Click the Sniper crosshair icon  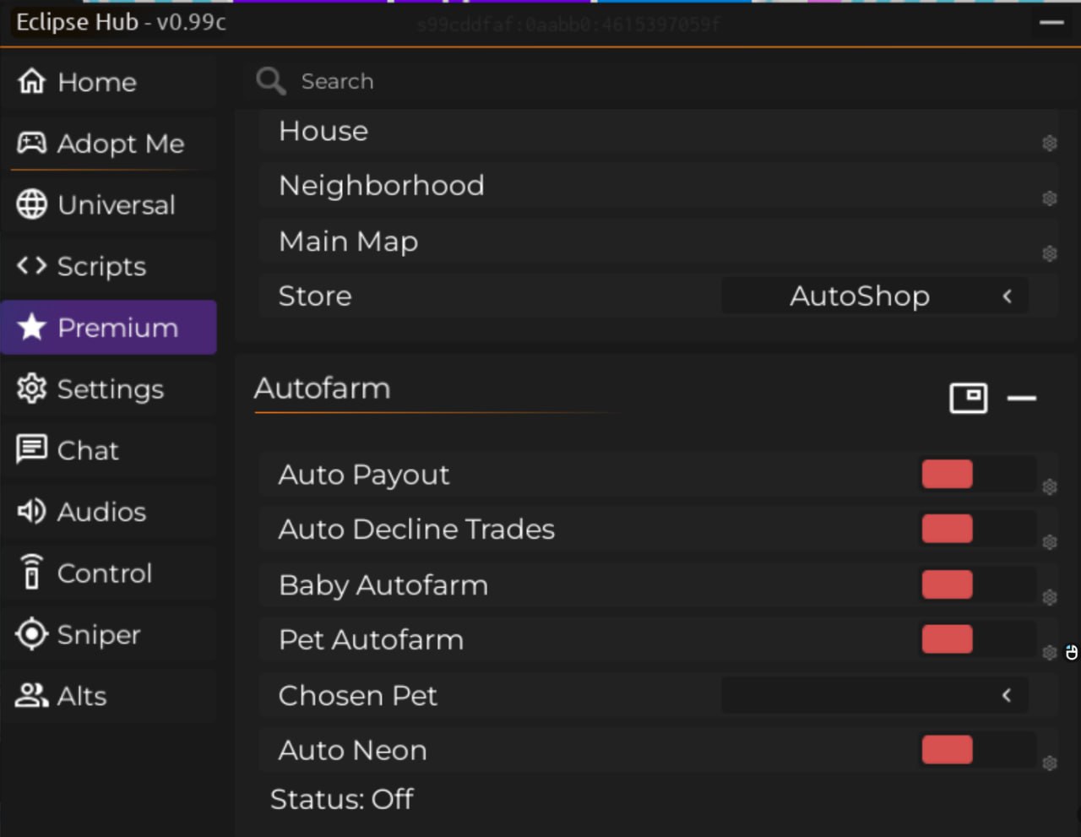click(32, 634)
